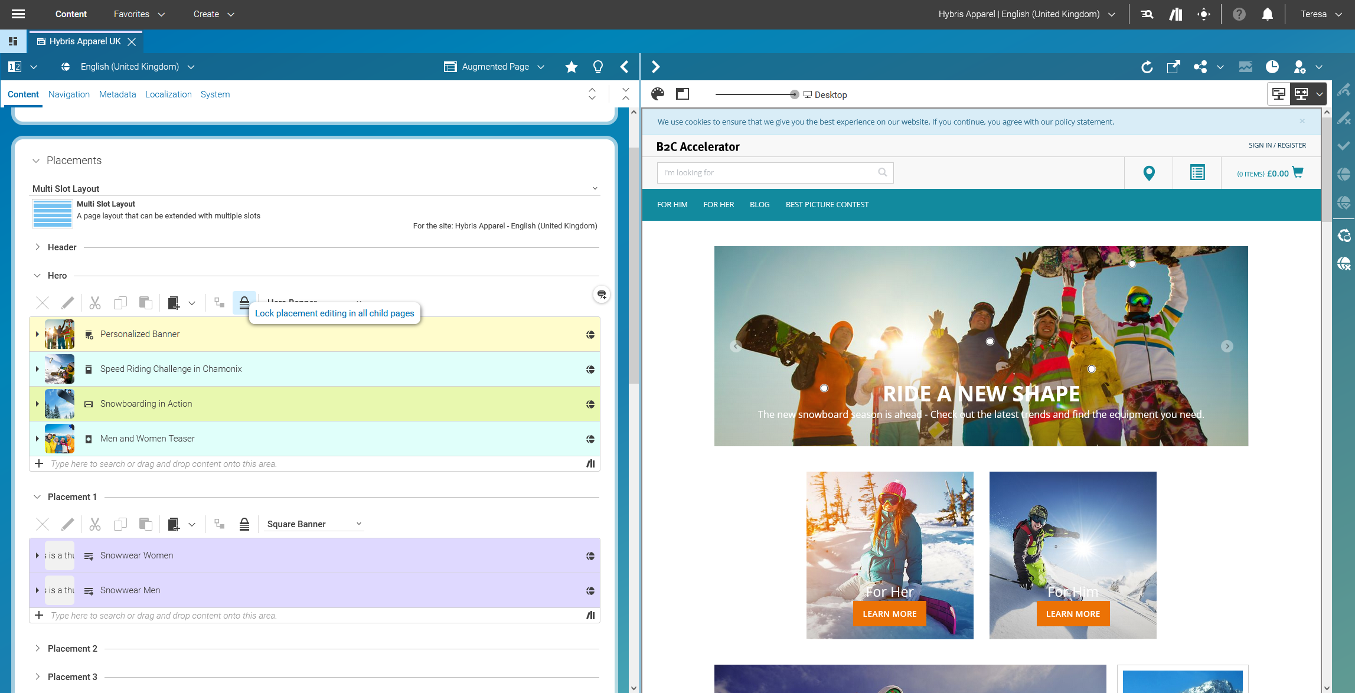Click the share icon above the preview
This screenshot has width=1355, height=693.
tap(1200, 67)
